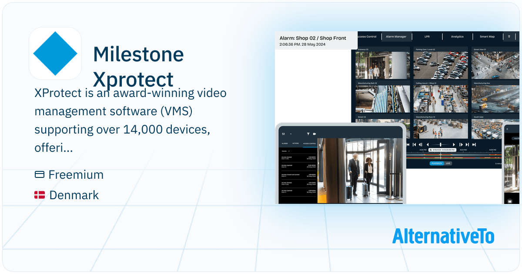Viewport: 522px width, 274px height.
Task: Open the ACTIONS tab on tablet
Action: pos(295,144)
